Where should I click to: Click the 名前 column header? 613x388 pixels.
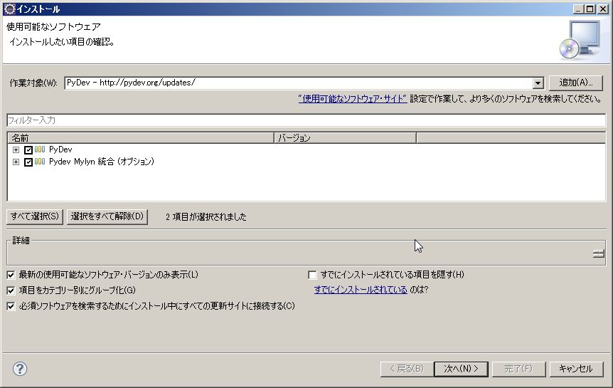(x=141, y=138)
